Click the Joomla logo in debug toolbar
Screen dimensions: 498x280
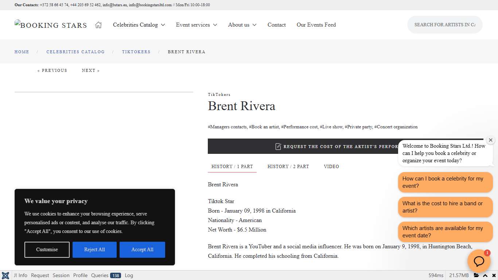(x=5, y=275)
